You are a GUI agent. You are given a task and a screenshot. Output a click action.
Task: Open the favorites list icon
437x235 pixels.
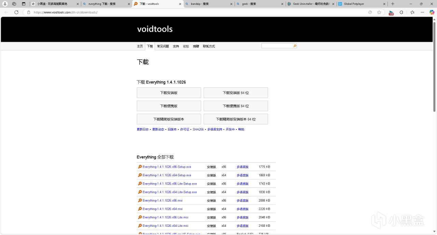click(412, 12)
